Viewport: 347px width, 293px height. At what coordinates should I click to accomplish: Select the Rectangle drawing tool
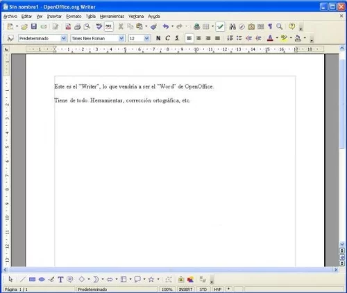(32, 280)
